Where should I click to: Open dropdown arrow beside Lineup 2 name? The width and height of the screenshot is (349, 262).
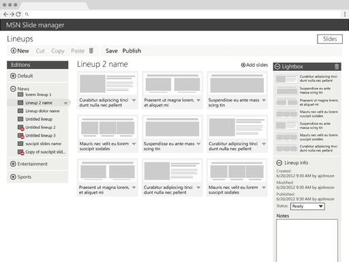pos(65,103)
